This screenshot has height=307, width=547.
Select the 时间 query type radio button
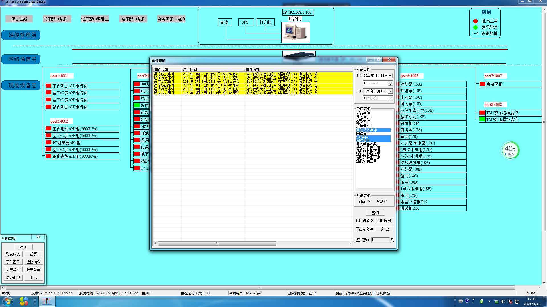click(369, 202)
